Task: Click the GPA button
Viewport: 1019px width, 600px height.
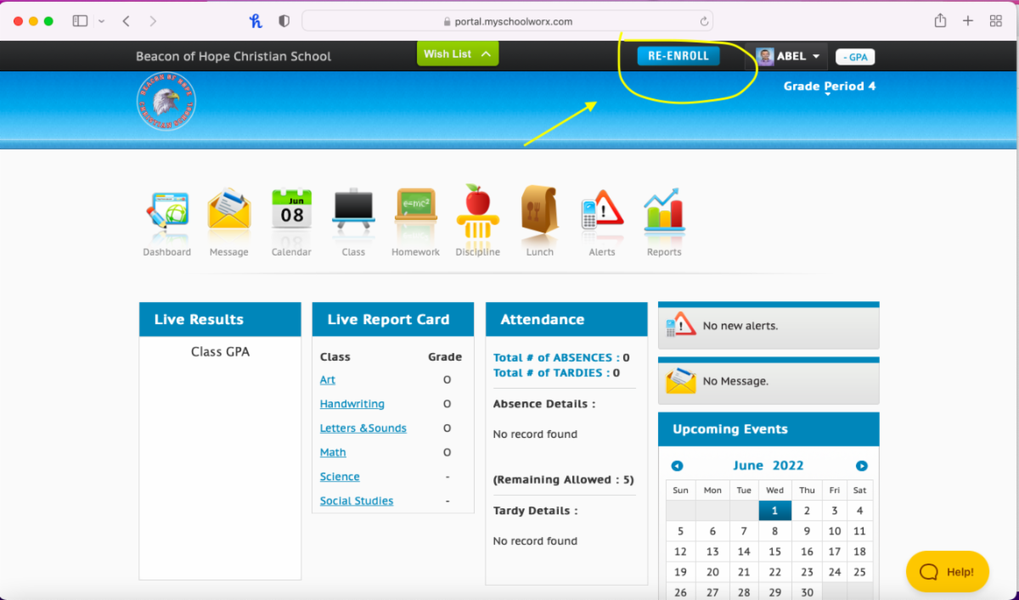Action: [855, 57]
